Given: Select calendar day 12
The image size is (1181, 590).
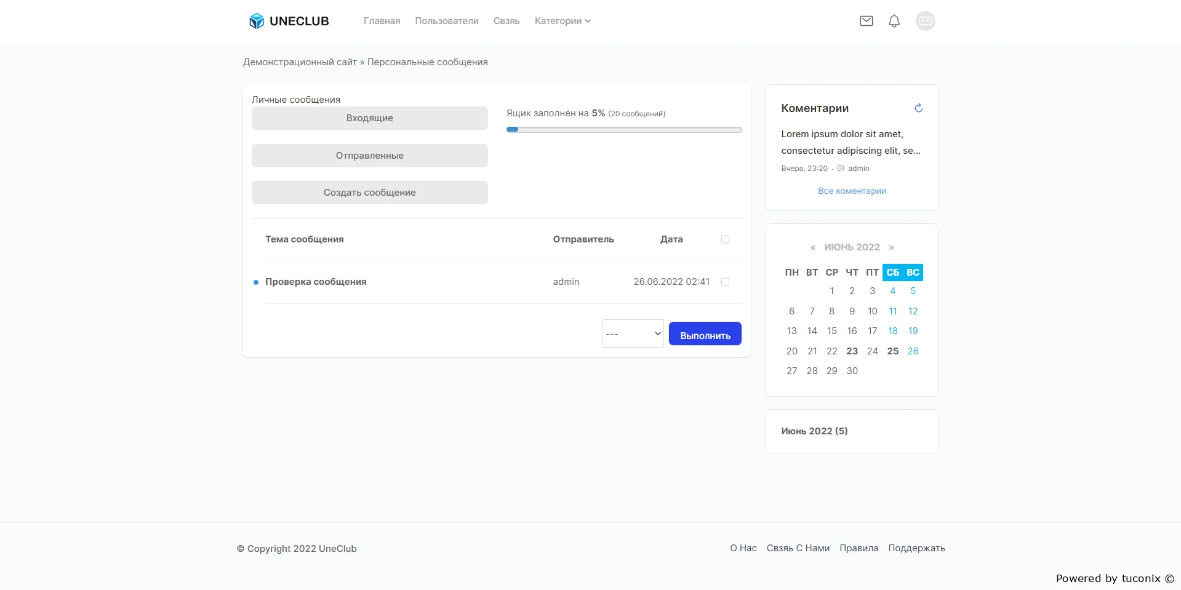Looking at the screenshot, I should pyautogui.click(x=913, y=311).
